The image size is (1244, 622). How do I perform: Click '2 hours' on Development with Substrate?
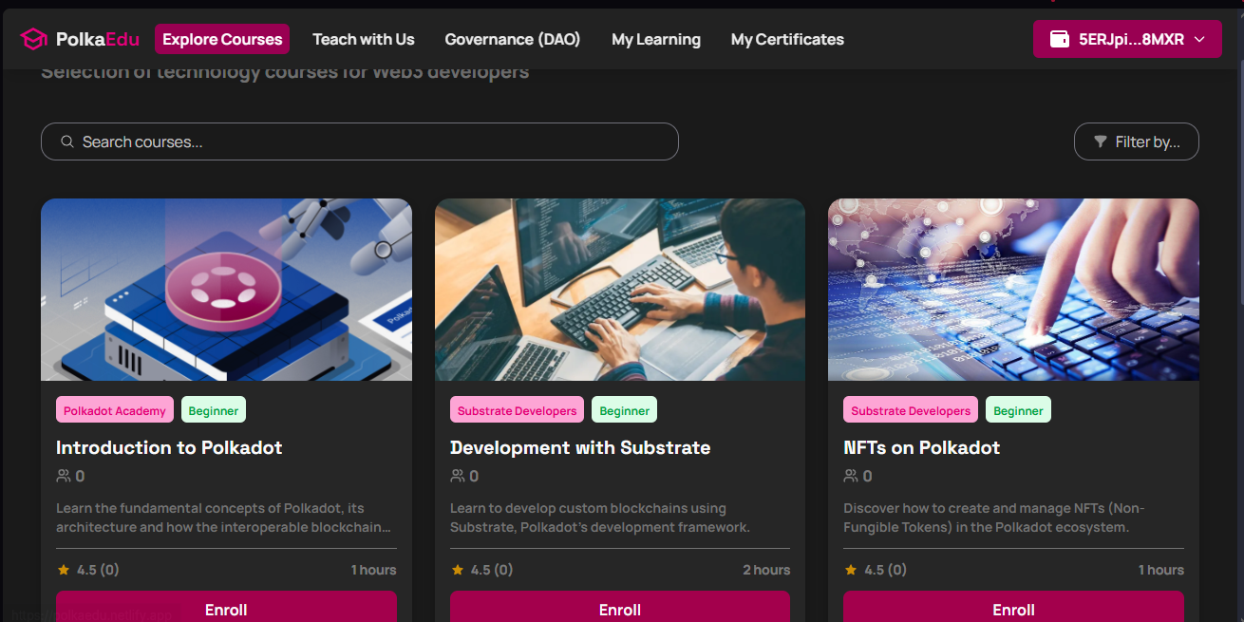click(x=766, y=570)
